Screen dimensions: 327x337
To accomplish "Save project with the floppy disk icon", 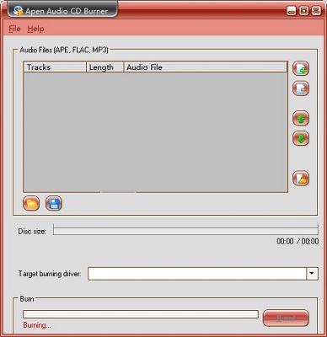I will tap(54, 203).
